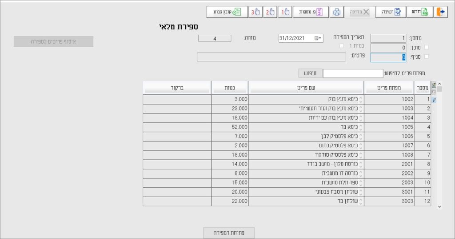This screenshot has height=239, width=455.
Task: Toggle the כמות 1 checkbox
Action: coord(342,46)
